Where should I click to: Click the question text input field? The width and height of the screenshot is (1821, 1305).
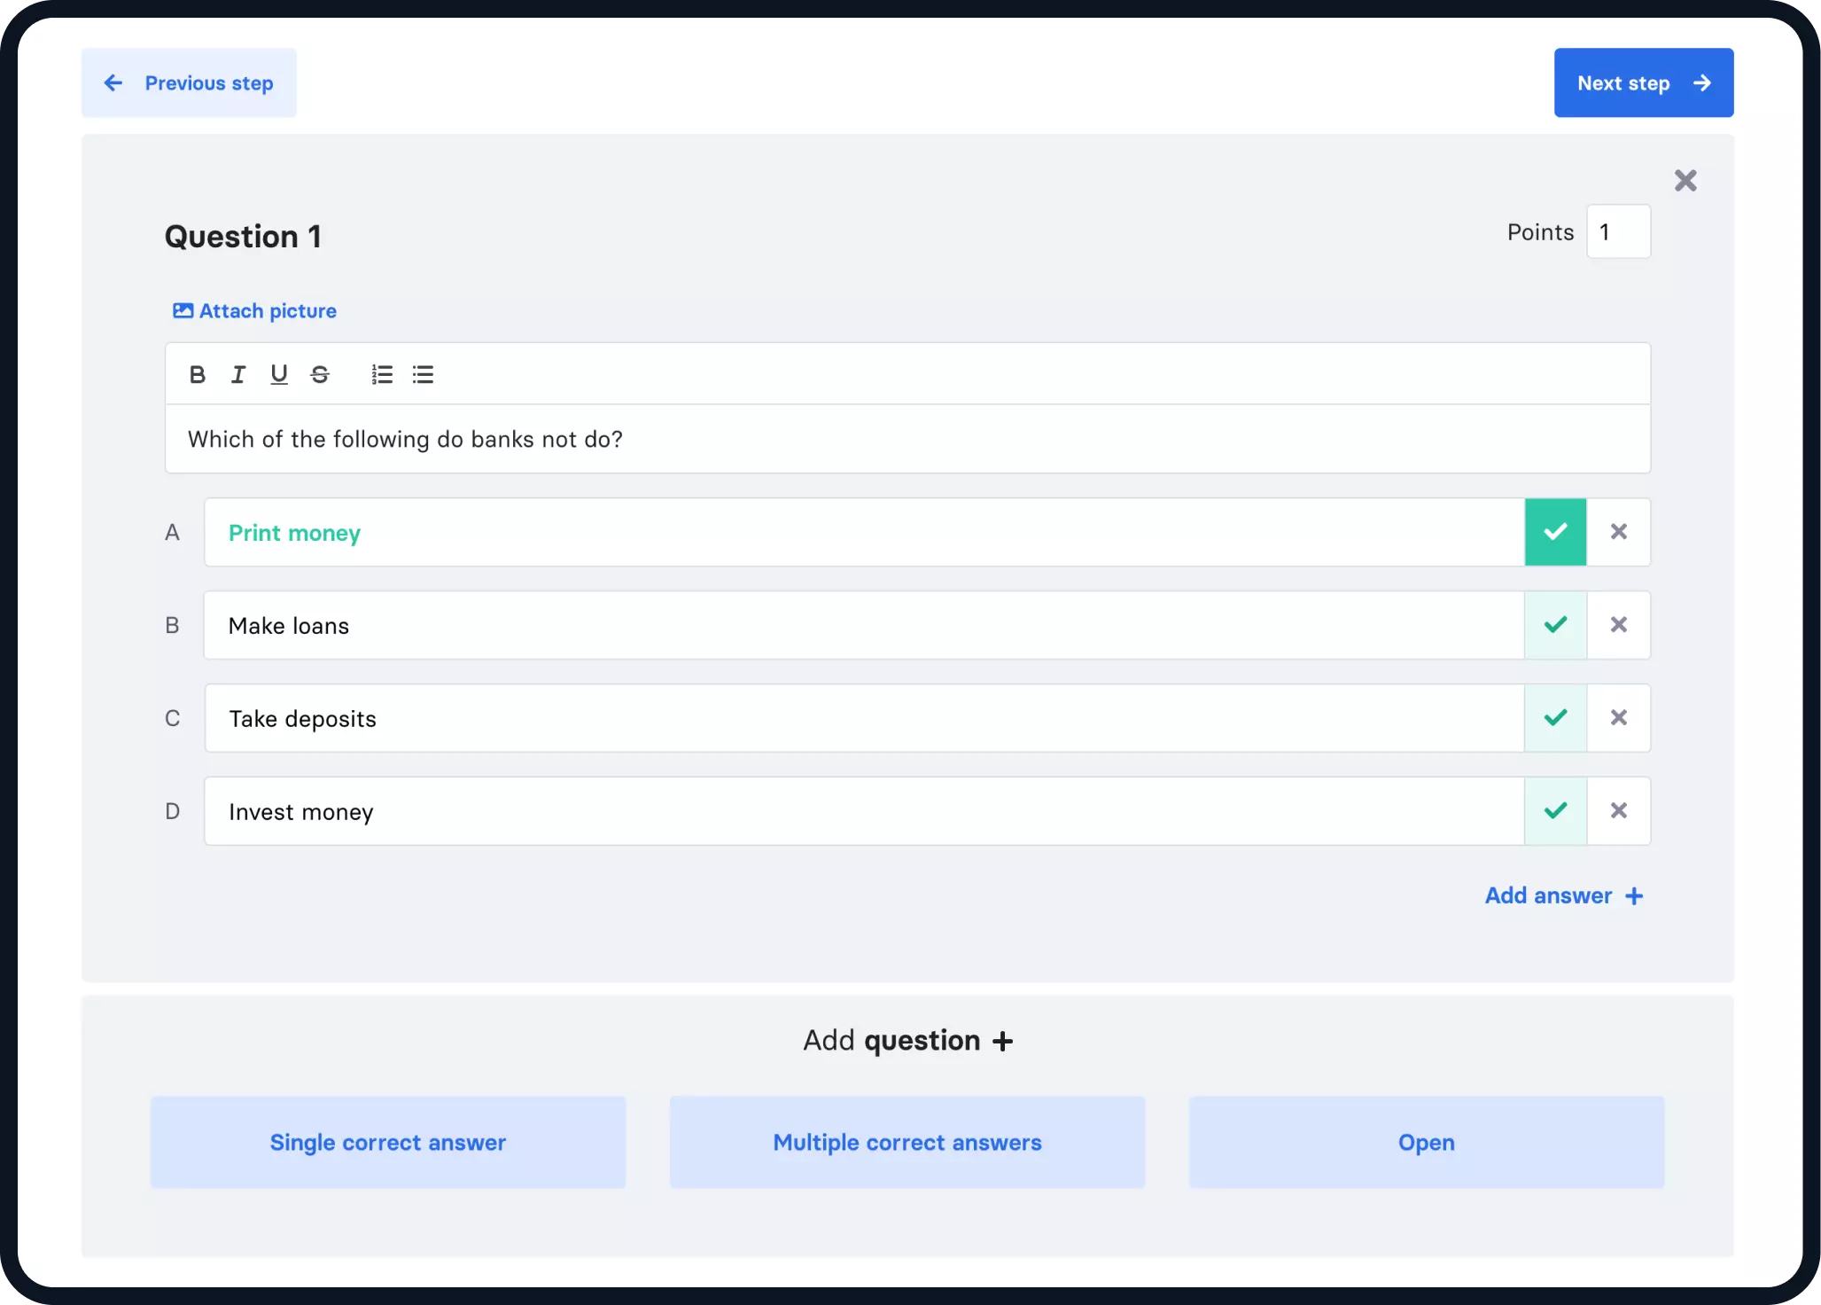click(x=909, y=439)
